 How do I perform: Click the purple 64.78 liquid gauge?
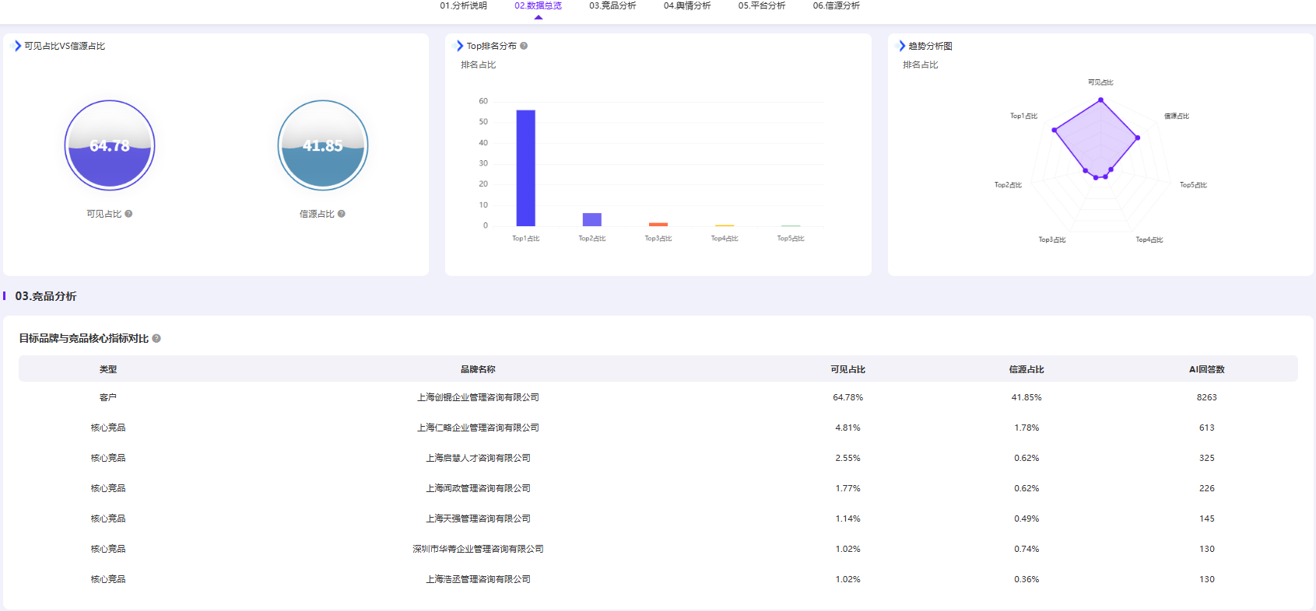(x=110, y=145)
